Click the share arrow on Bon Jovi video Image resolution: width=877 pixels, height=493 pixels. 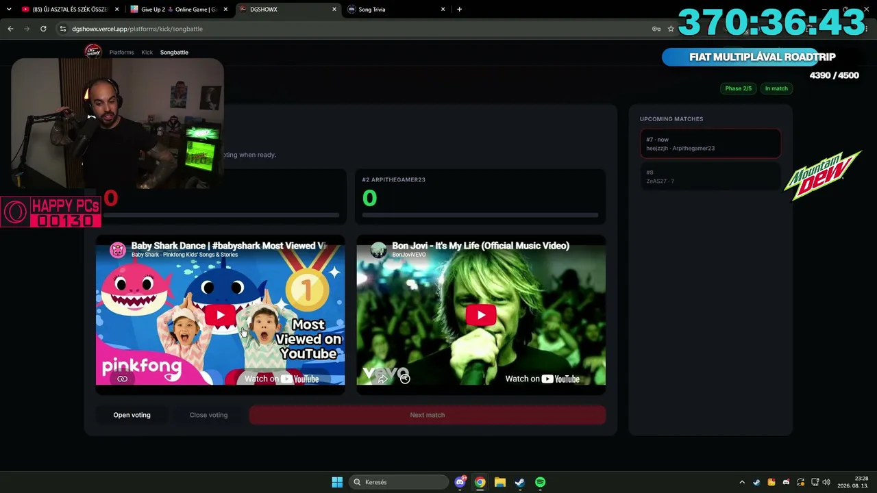(x=382, y=378)
